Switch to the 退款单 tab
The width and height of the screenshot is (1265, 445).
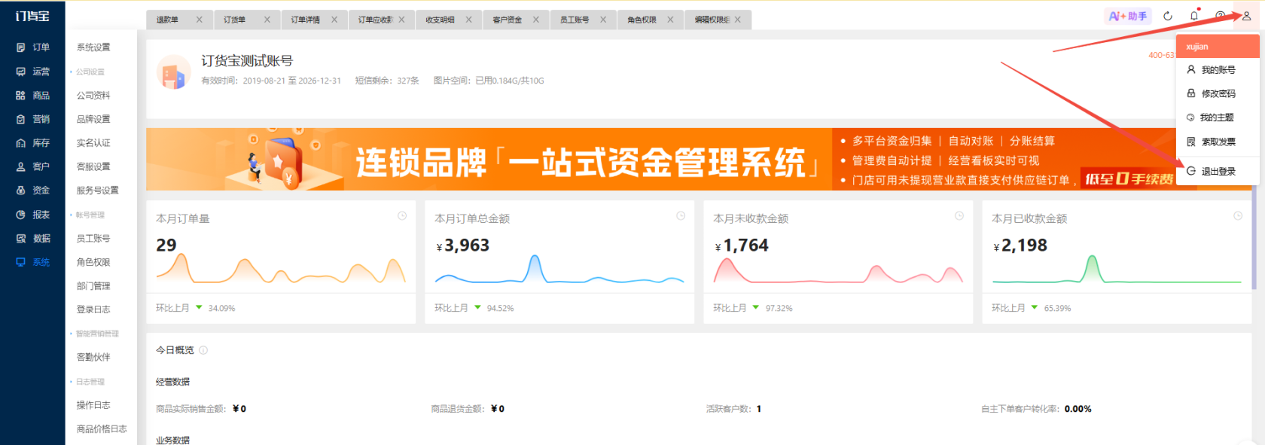[x=168, y=20]
